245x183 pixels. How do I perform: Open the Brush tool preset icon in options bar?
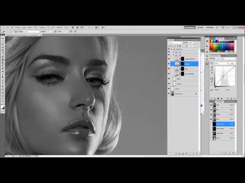tap(4, 32)
